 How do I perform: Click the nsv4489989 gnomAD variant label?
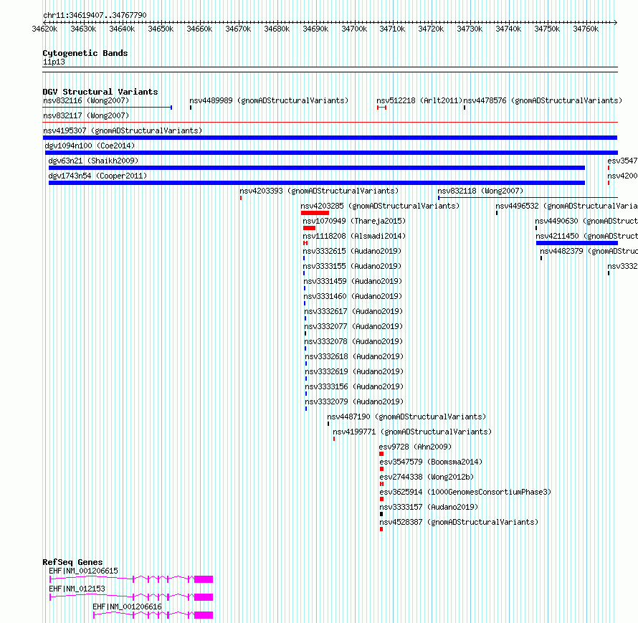(269, 100)
